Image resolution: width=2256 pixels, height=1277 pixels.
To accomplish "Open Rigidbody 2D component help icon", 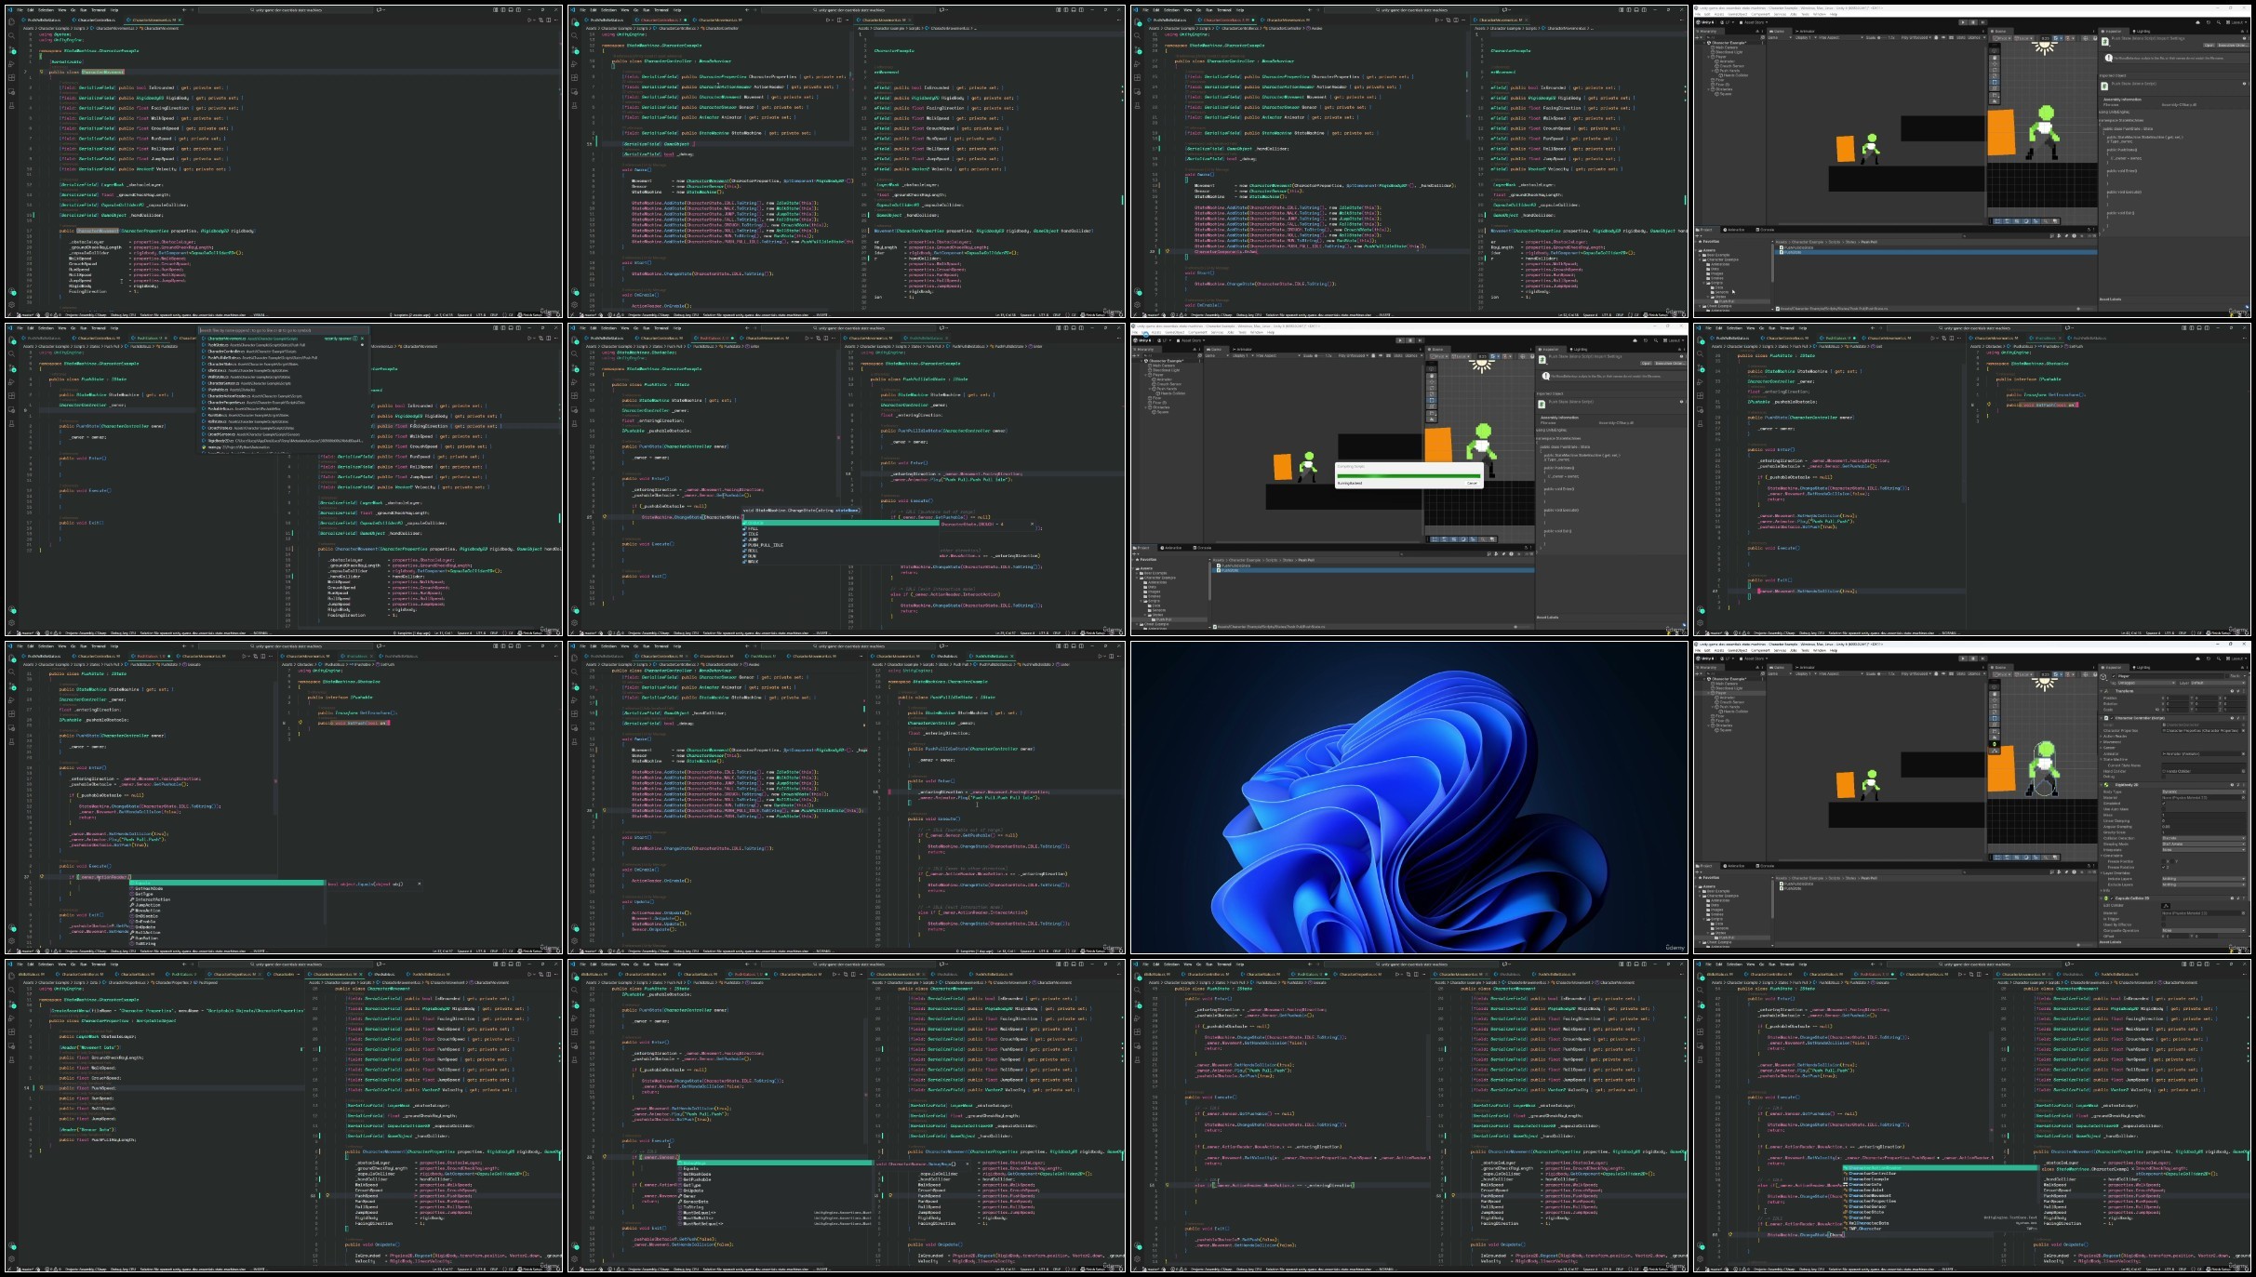I will pos(2232,785).
